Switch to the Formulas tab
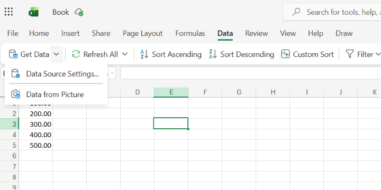The height and width of the screenshot is (190, 381). 190,33
